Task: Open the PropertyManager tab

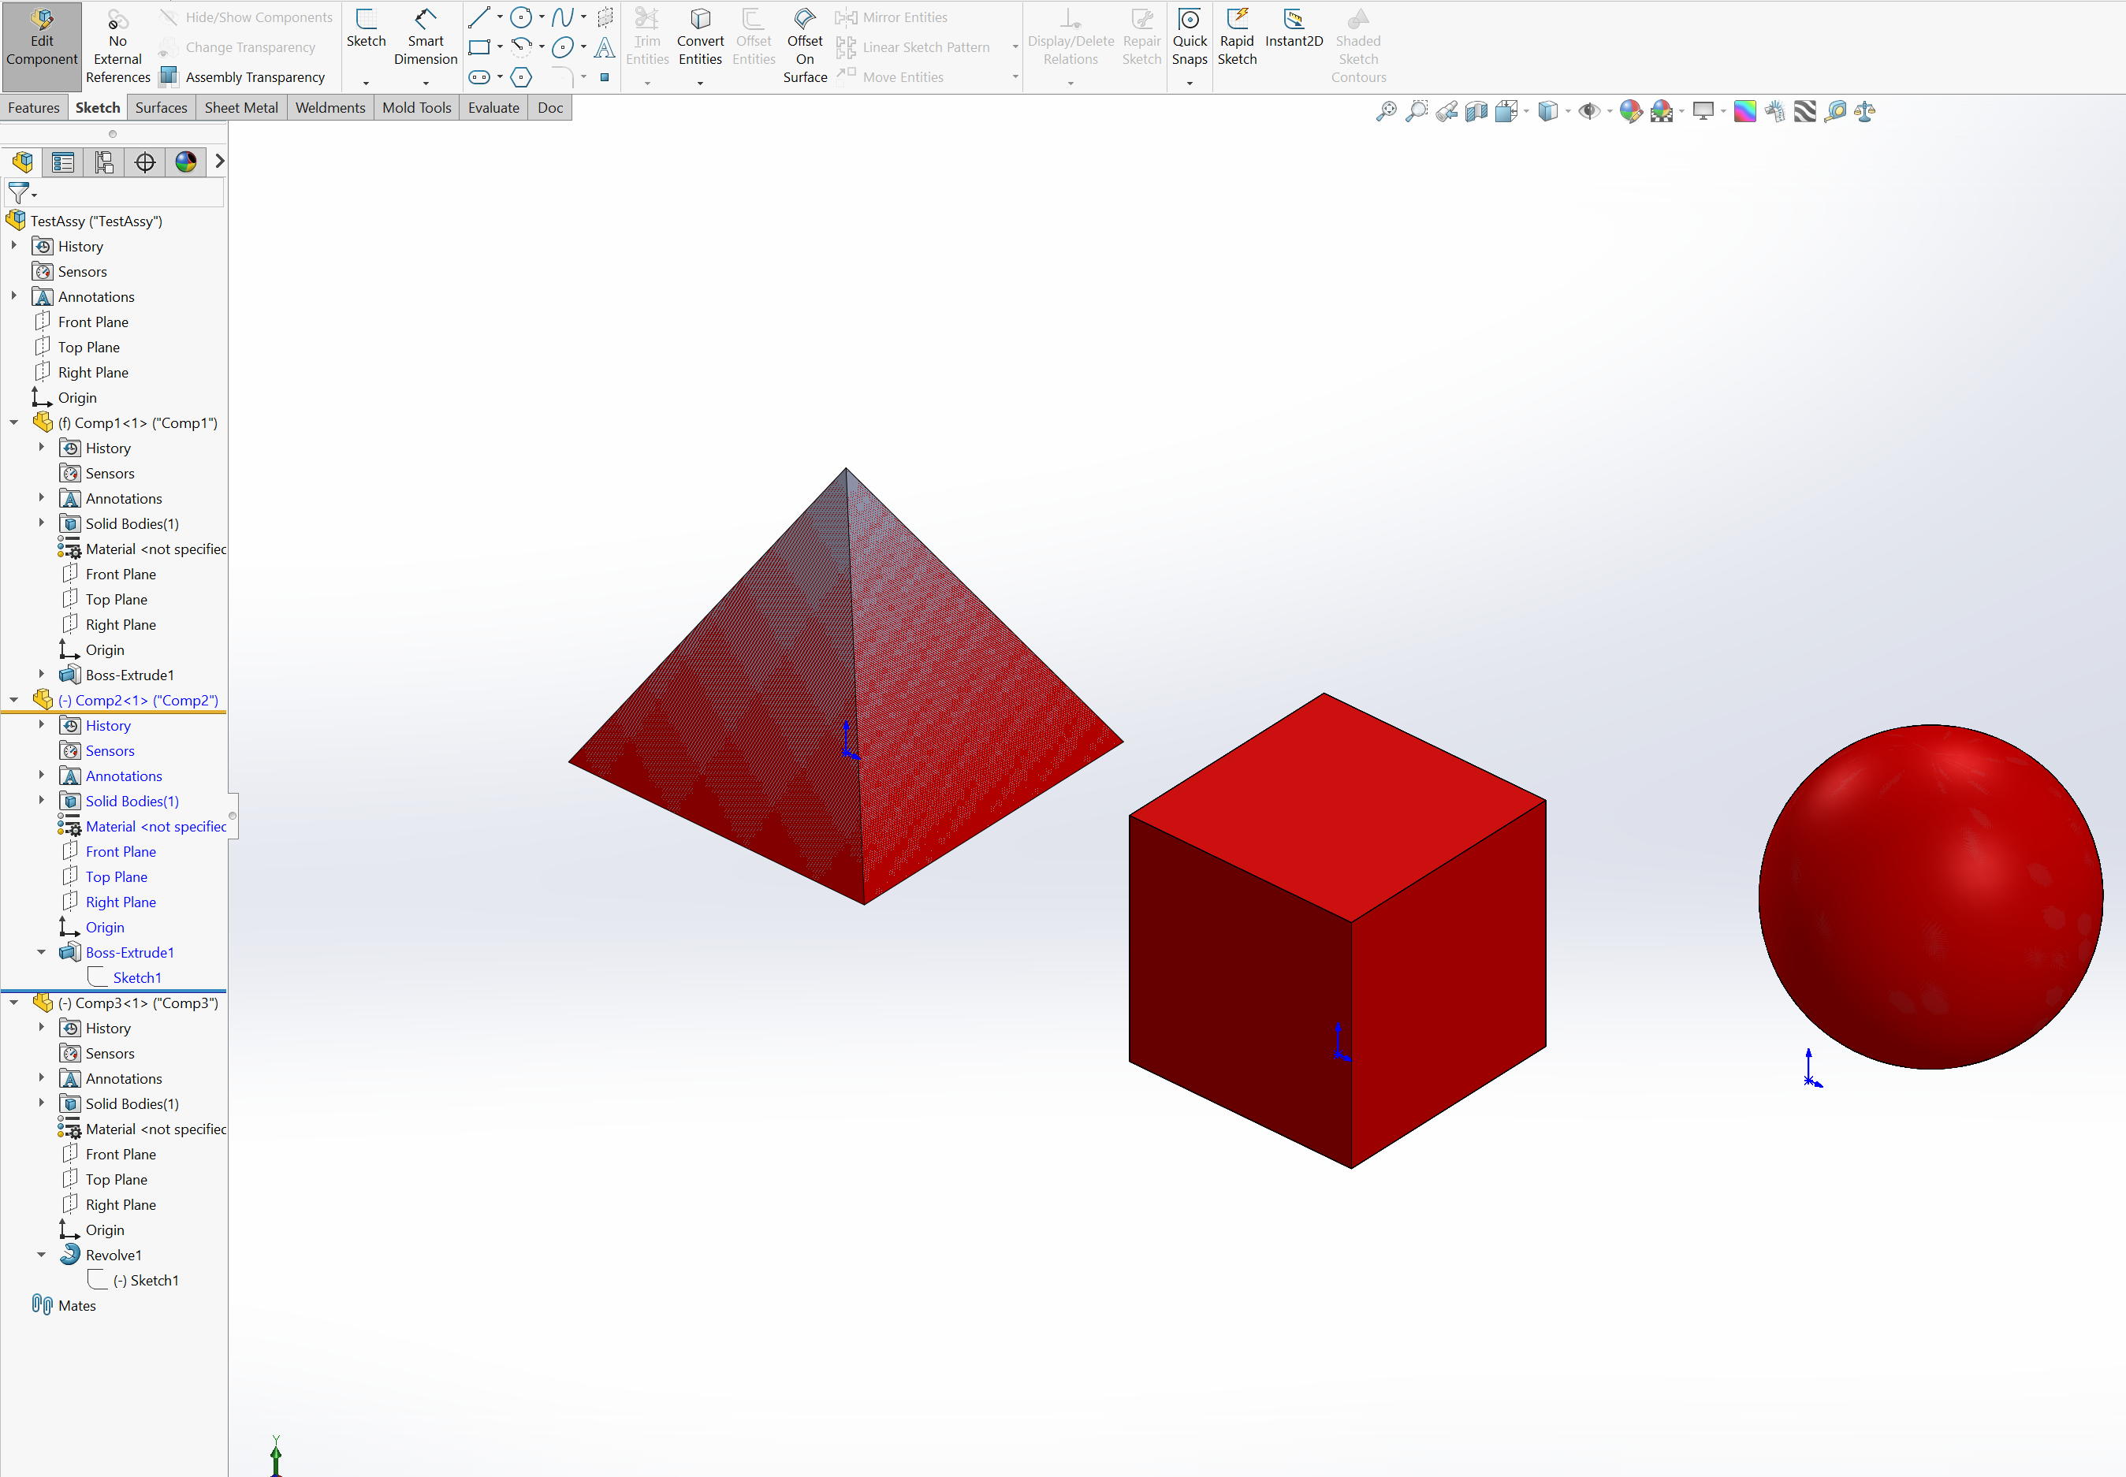Action: click(x=63, y=162)
